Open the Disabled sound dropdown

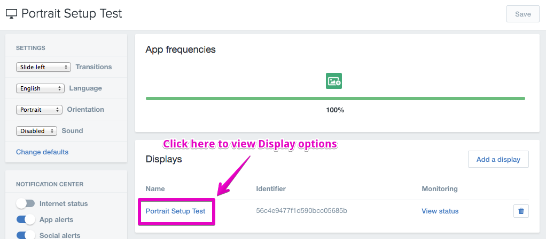[36, 131]
